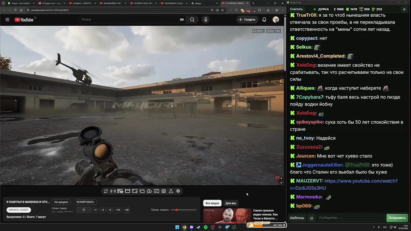This screenshot has width=411, height=231.
Task: Click the TrueTr0ll username in chat
Action: tap(306, 15)
